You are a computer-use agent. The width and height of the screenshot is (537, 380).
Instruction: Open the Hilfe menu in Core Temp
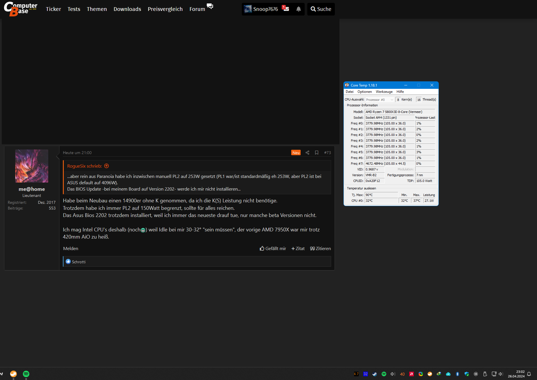coord(400,92)
